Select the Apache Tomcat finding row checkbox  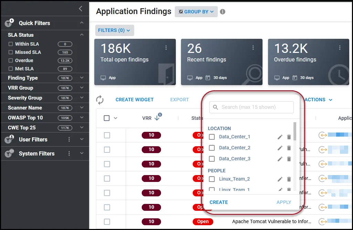(x=107, y=222)
